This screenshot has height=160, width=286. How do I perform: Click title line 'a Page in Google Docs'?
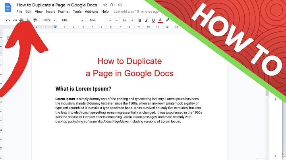(129, 73)
